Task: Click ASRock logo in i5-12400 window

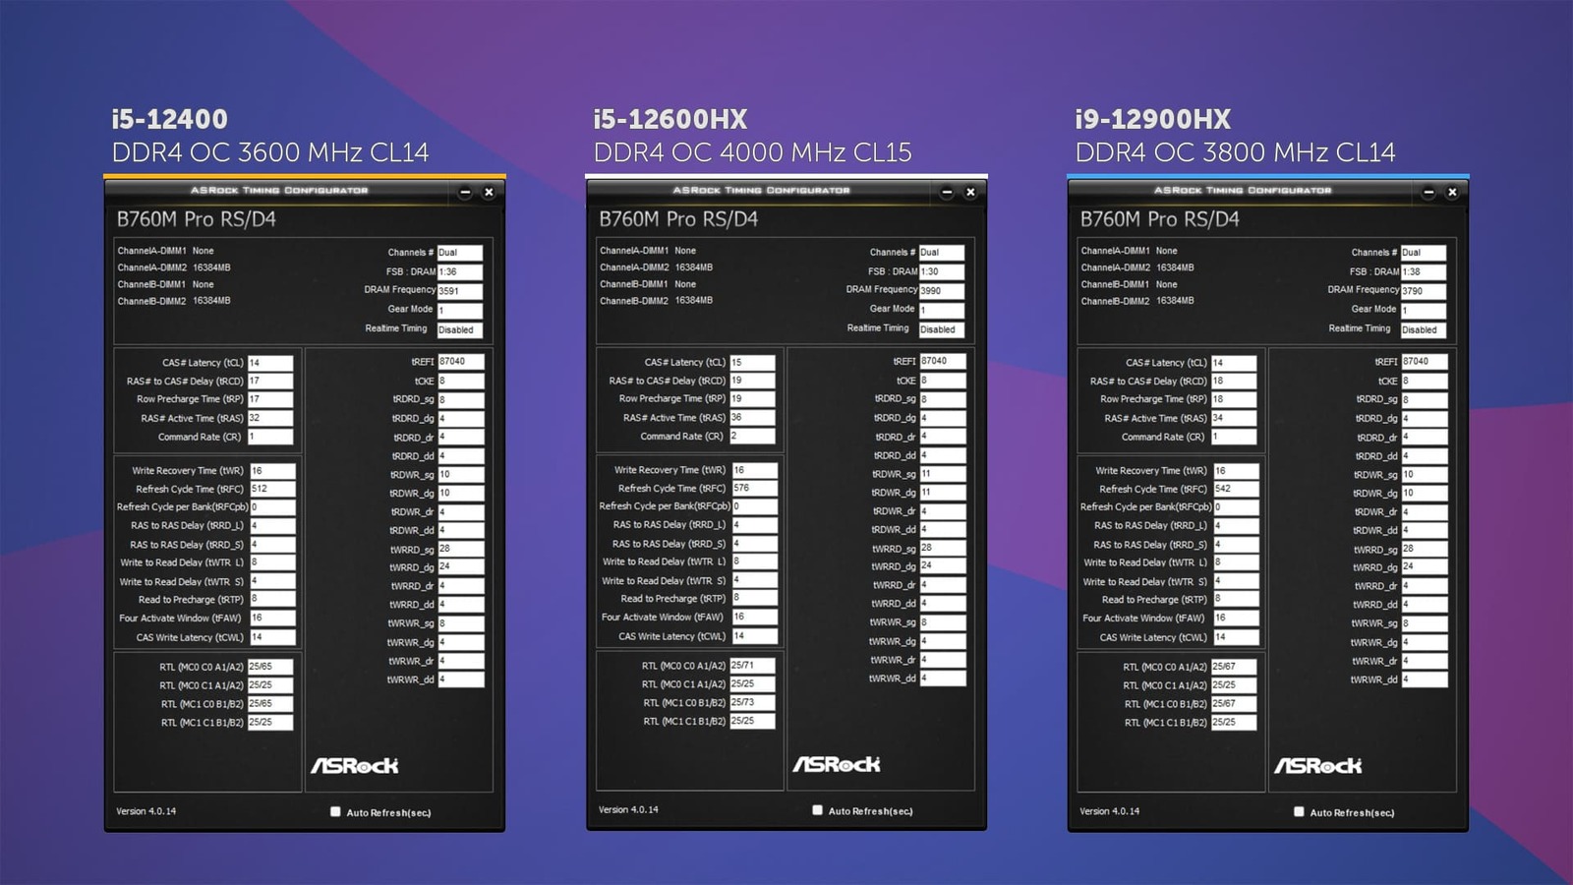Action: coord(355,765)
